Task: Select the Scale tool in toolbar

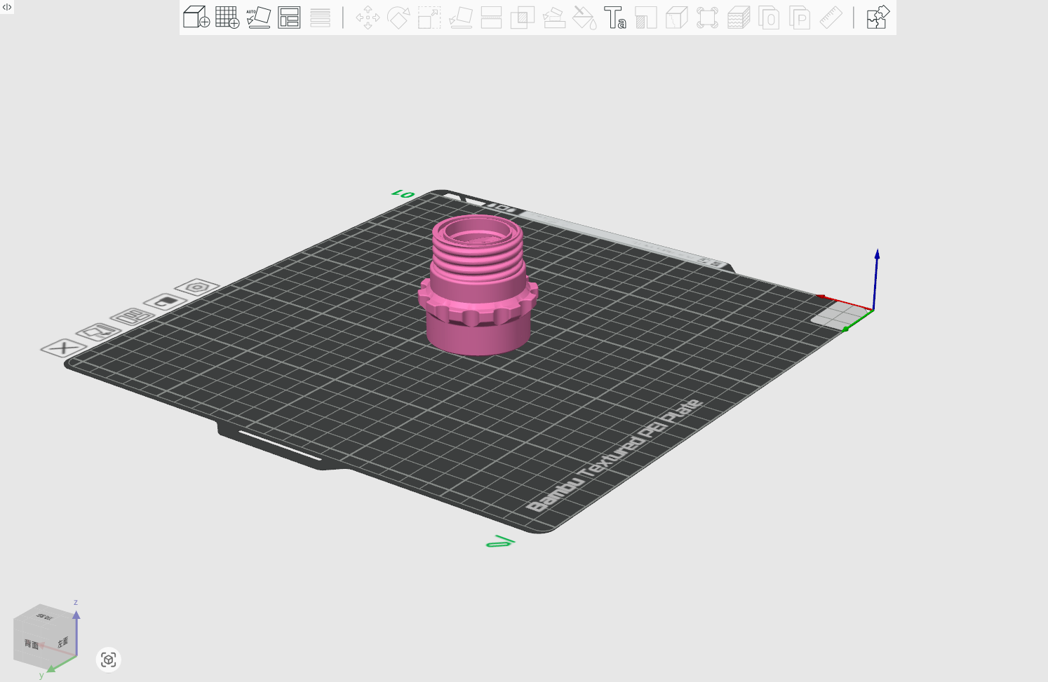Action: [x=429, y=17]
